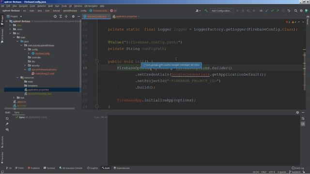Select application.properties in project tree
The image size is (310, 174).
coord(38,90)
